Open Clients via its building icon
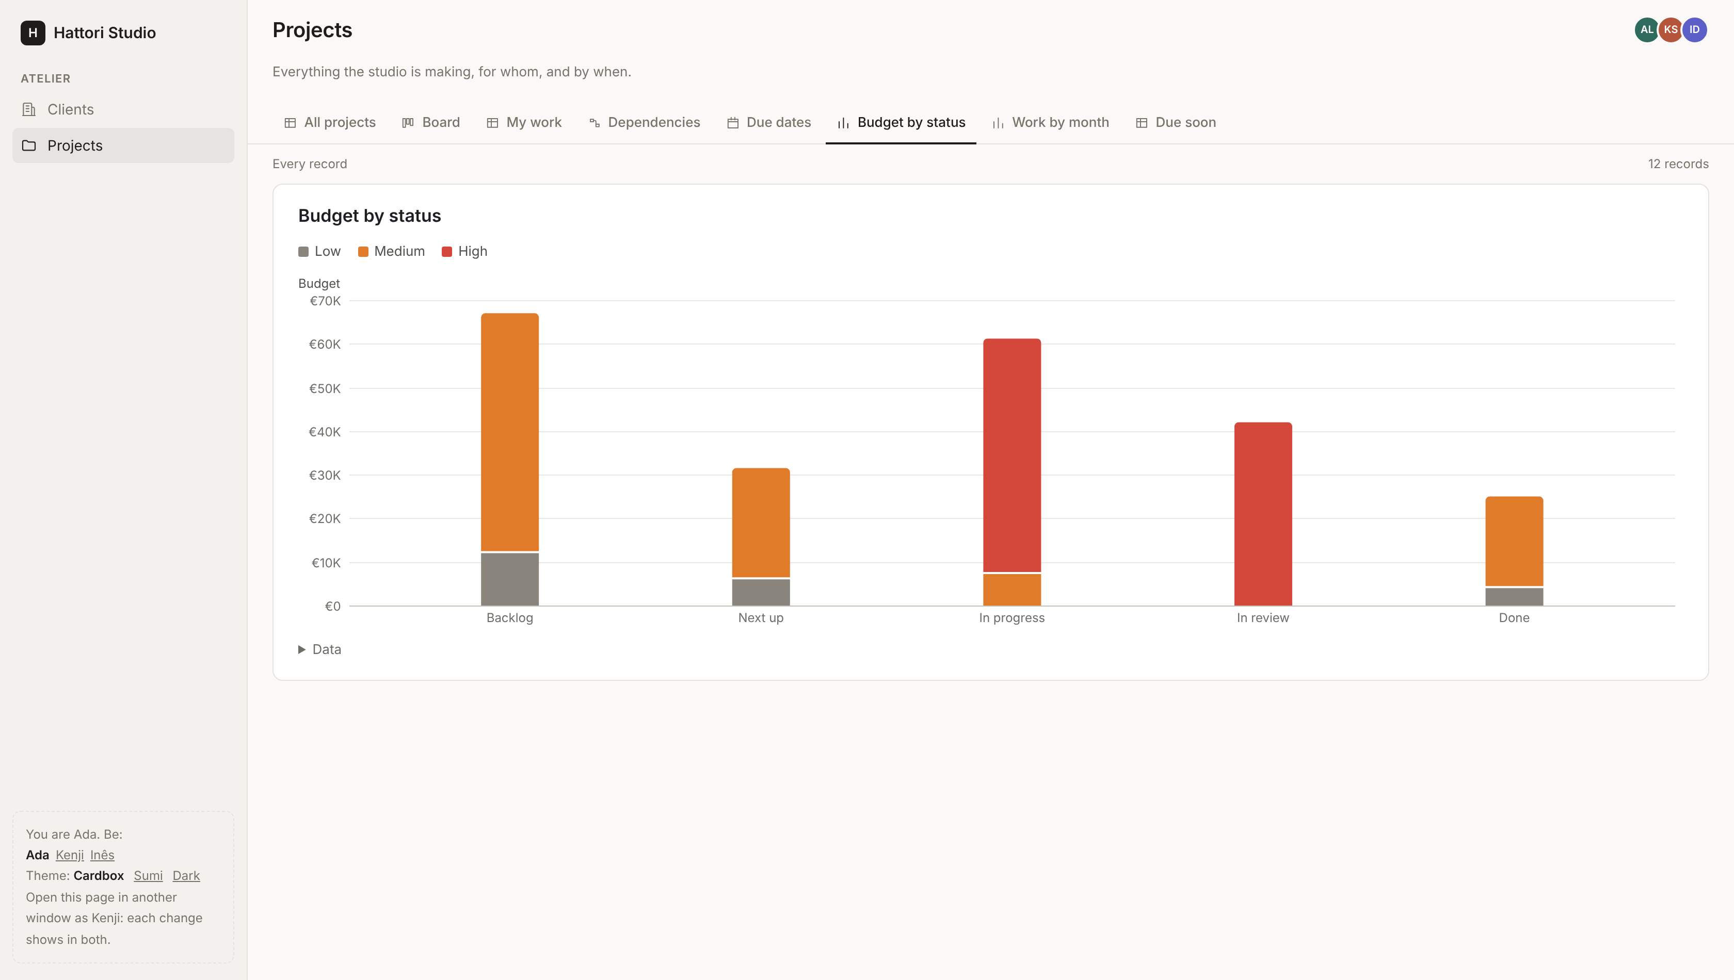1734x980 pixels. tap(29, 109)
